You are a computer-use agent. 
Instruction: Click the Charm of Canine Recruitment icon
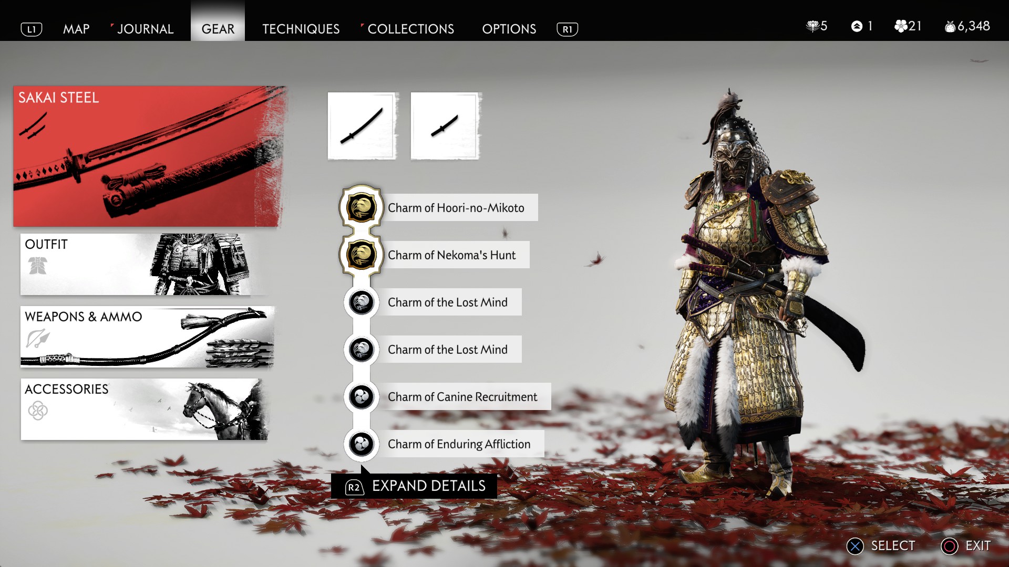361,397
